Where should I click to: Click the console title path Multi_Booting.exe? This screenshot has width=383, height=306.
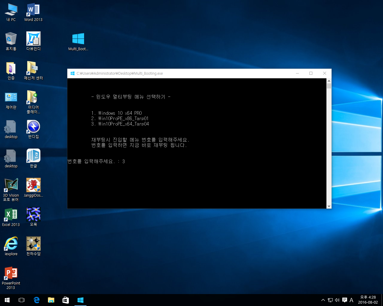[120, 73]
